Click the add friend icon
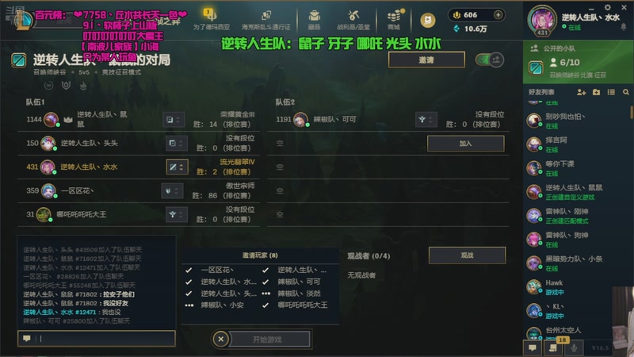This screenshot has width=634, height=357. (581, 92)
